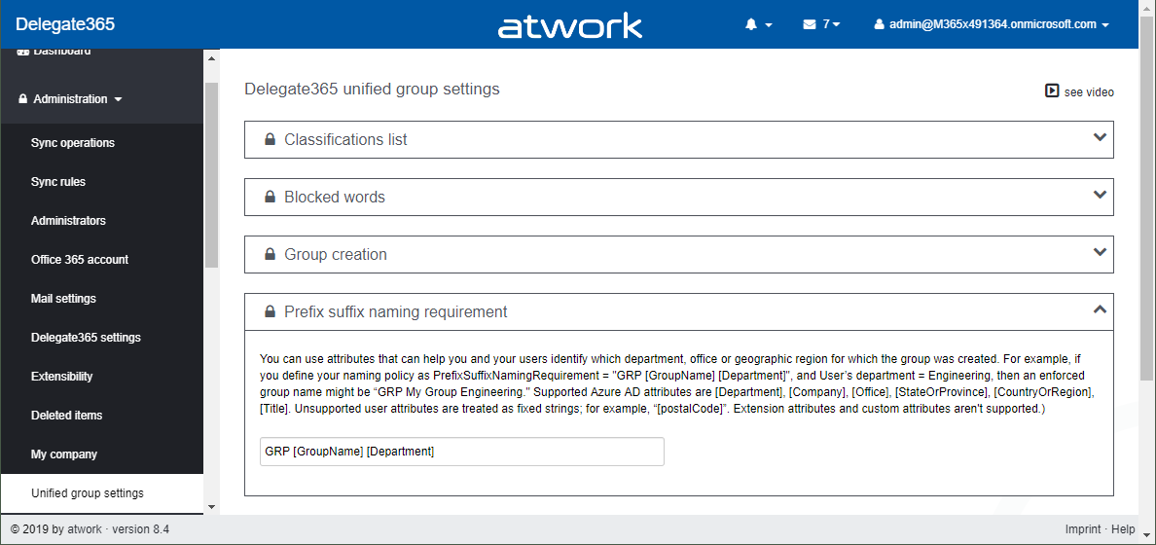Click the atwork logo in header
Image resolution: width=1156 pixels, height=545 pixels.
(570, 25)
